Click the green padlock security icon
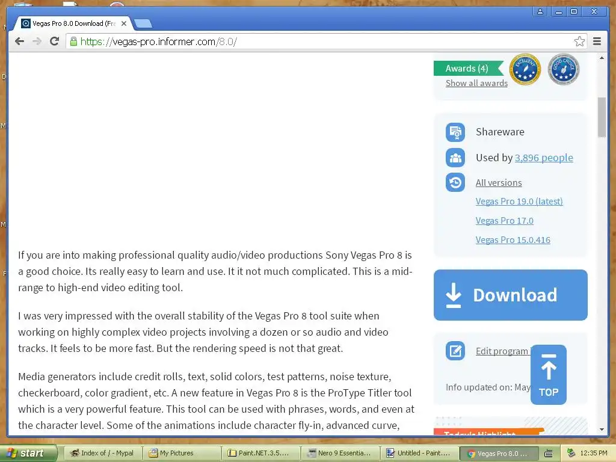This screenshot has width=616, height=462. 73,42
